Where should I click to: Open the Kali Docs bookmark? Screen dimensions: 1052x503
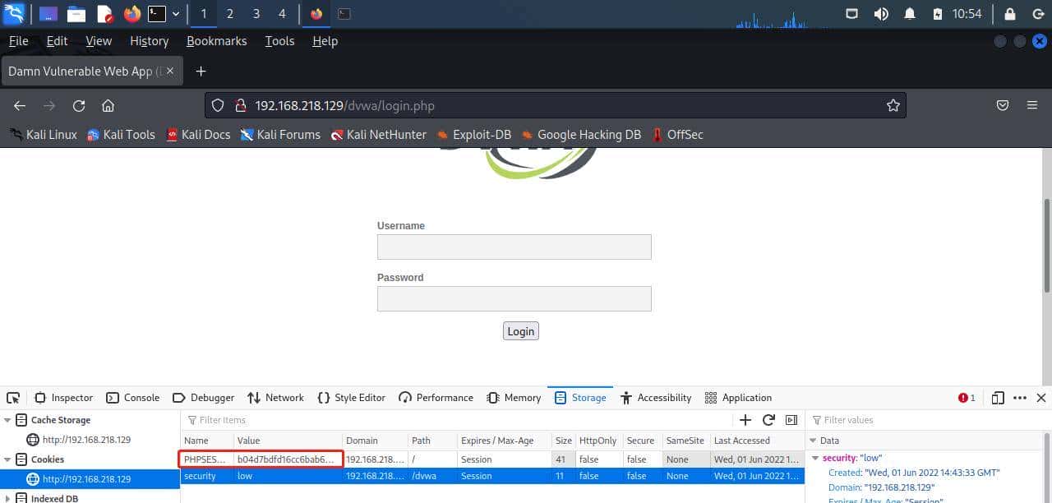(198, 135)
